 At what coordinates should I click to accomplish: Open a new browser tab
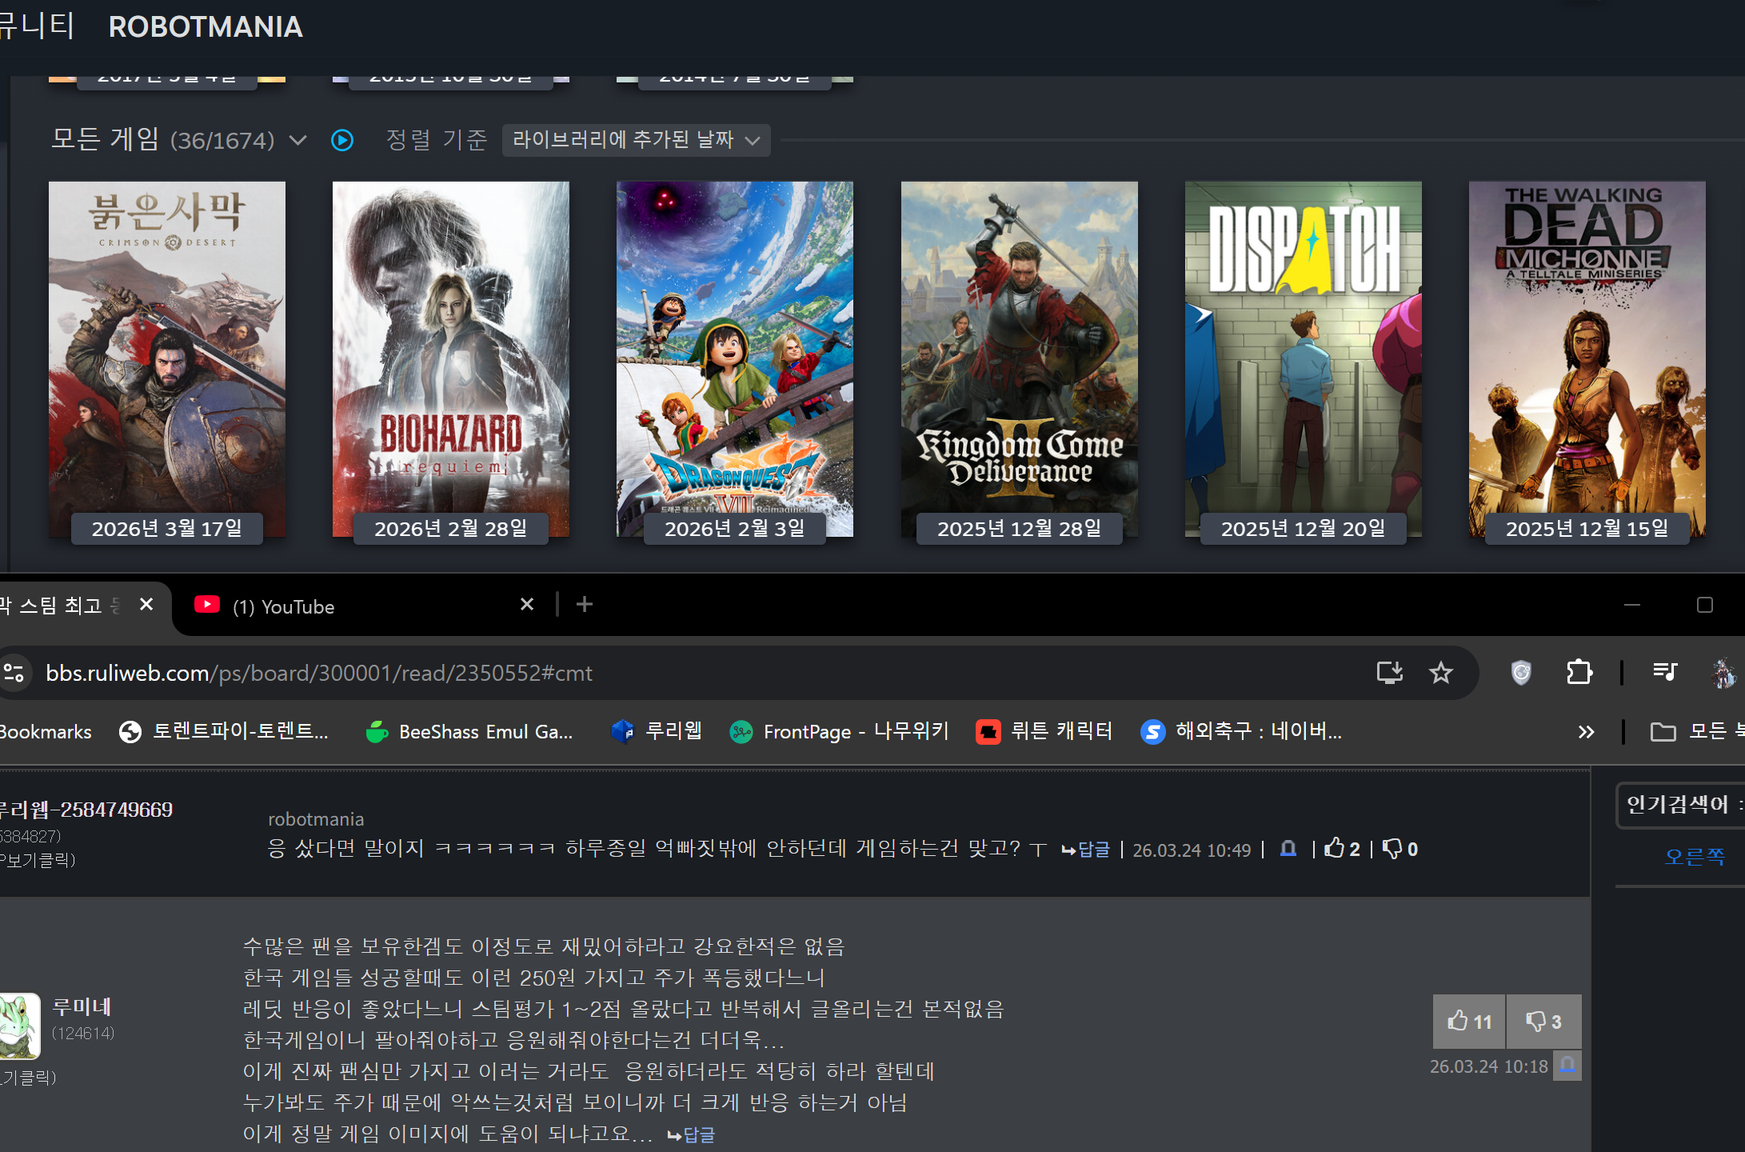pyautogui.click(x=585, y=605)
